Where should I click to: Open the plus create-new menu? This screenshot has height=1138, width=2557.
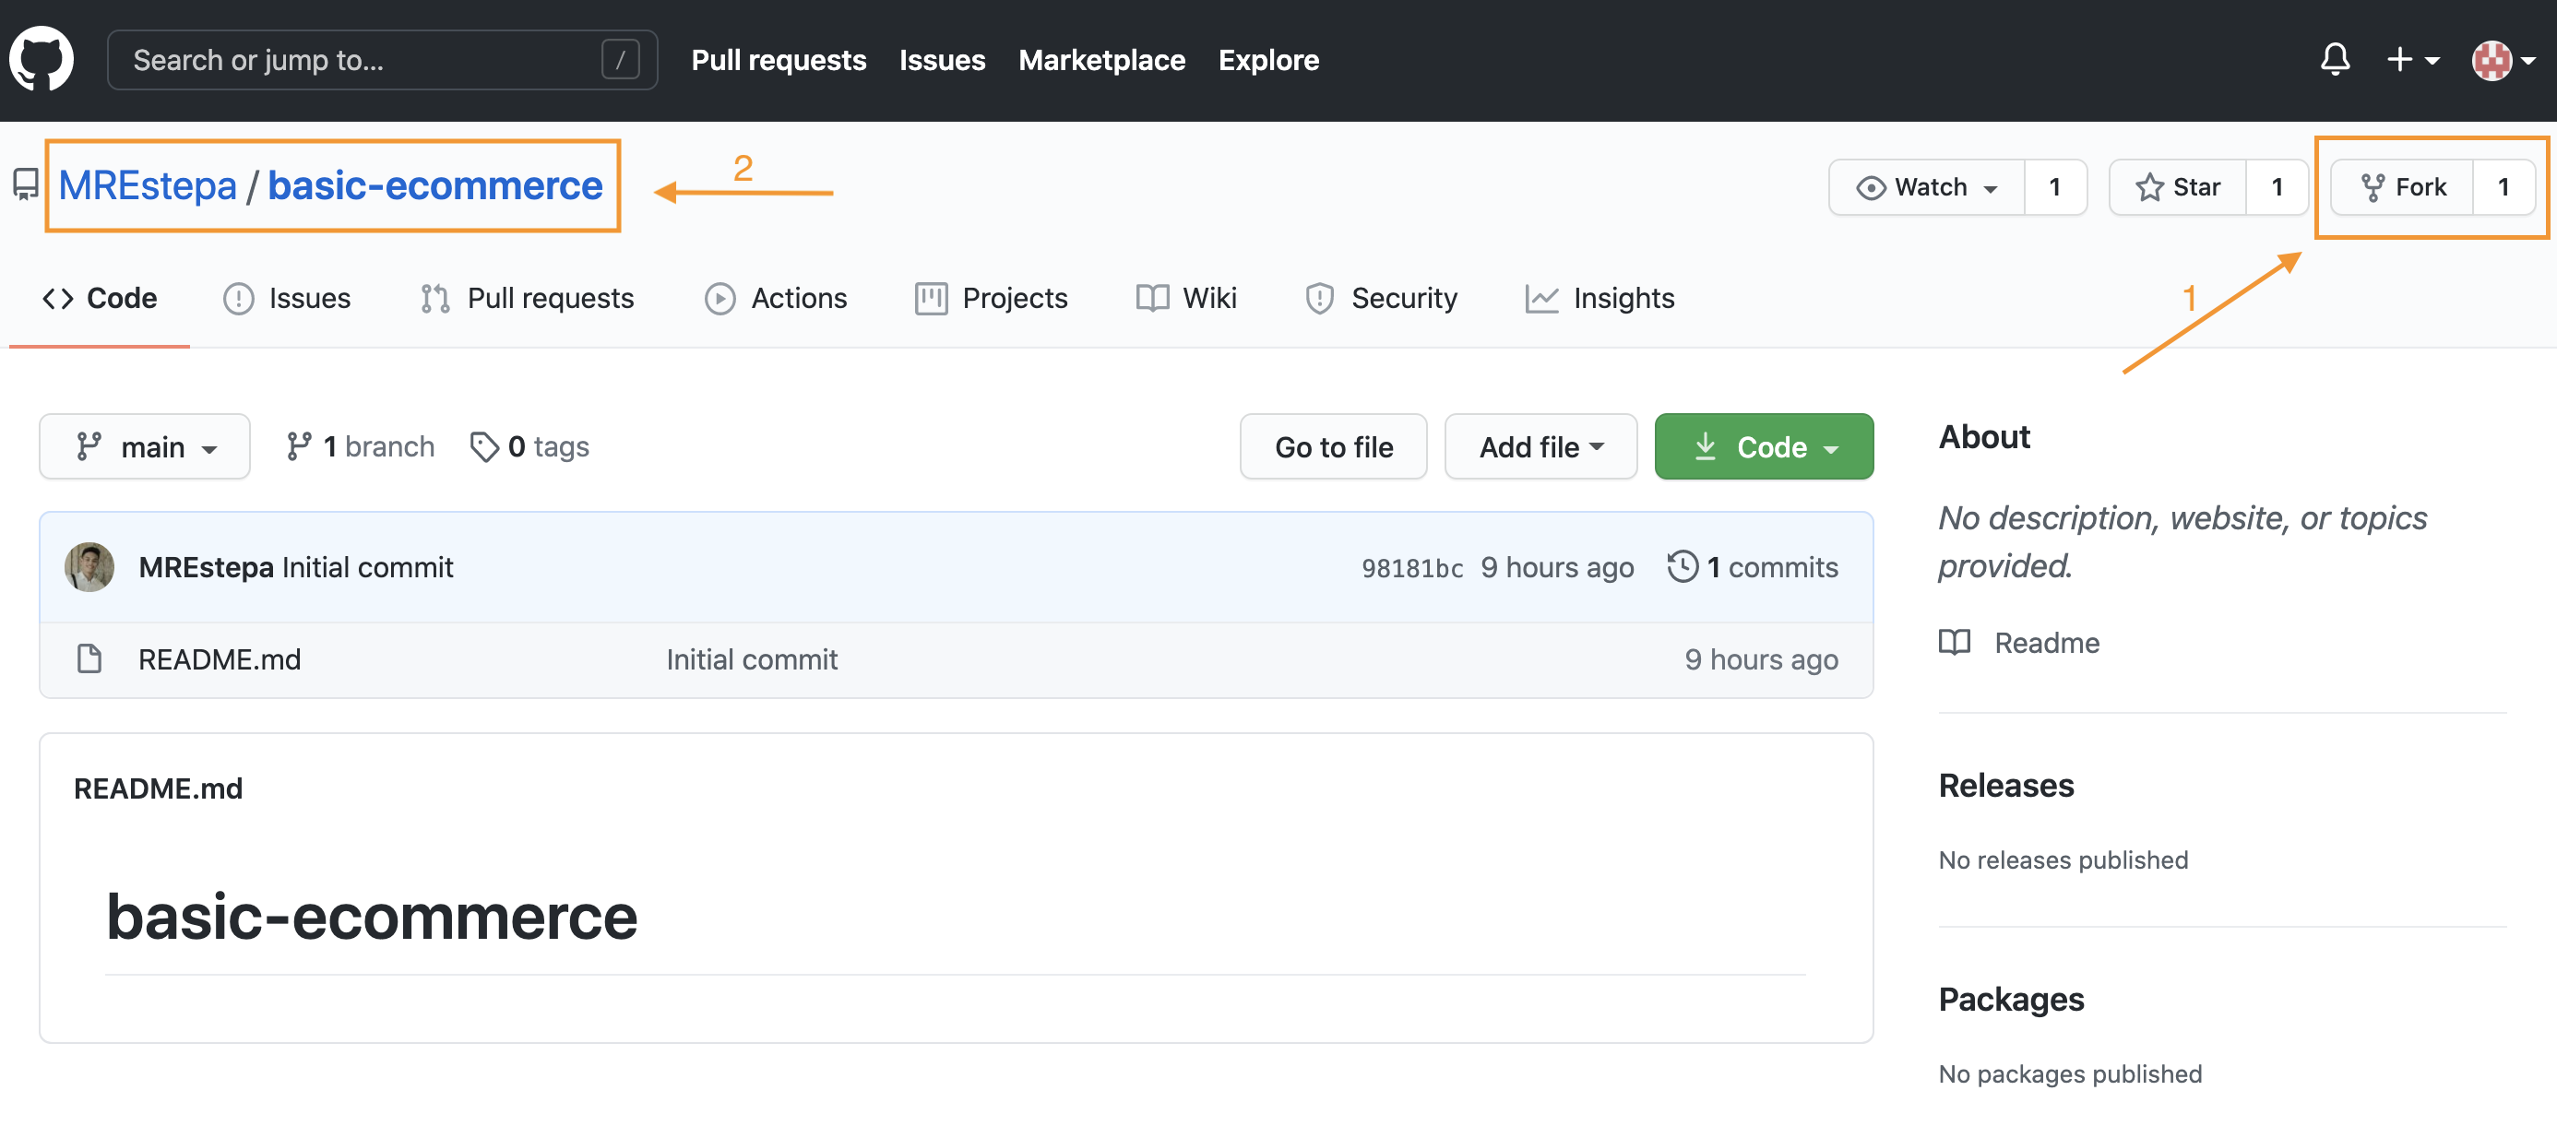click(x=2411, y=60)
